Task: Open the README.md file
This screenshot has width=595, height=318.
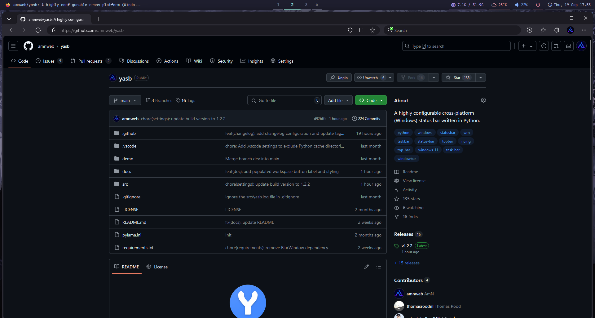Action: coord(134,222)
